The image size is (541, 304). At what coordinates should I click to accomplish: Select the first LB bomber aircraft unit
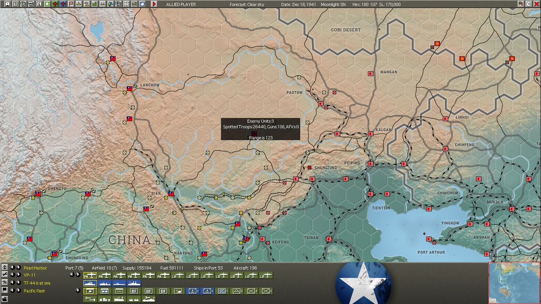(x=178, y=275)
